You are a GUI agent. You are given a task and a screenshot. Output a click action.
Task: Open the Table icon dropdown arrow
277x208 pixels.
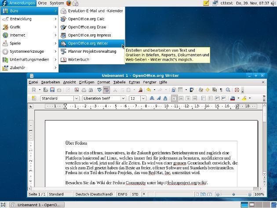pyautogui.click(x=186, y=90)
